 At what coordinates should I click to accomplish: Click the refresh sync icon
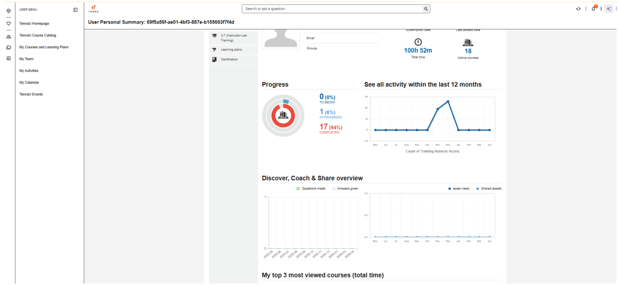(x=578, y=9)
